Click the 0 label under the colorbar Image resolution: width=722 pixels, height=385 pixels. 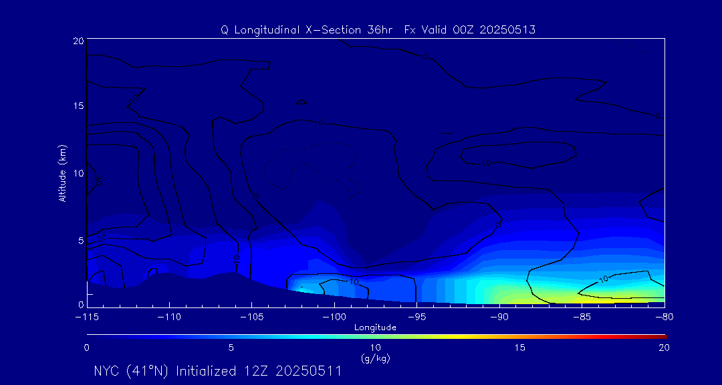(x=86, y=348)
